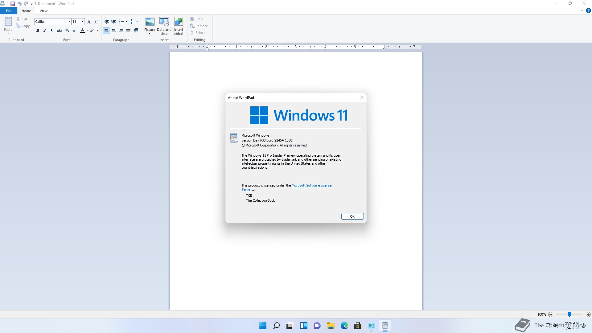
Task: Click the Copy command
Action: [x=23, y=26]
